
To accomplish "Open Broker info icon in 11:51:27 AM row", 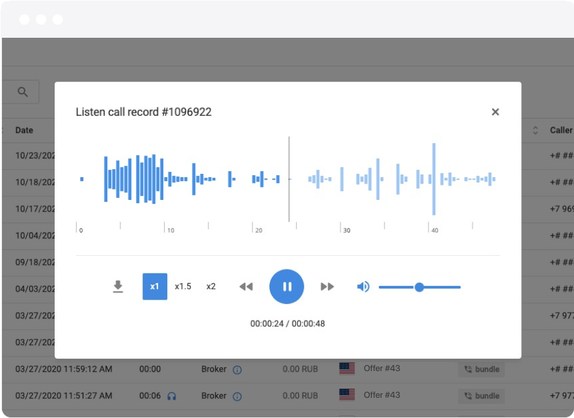I will [238, 396].
